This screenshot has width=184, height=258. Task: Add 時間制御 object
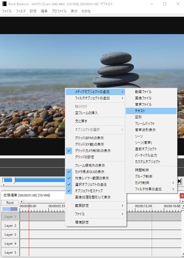151,170
